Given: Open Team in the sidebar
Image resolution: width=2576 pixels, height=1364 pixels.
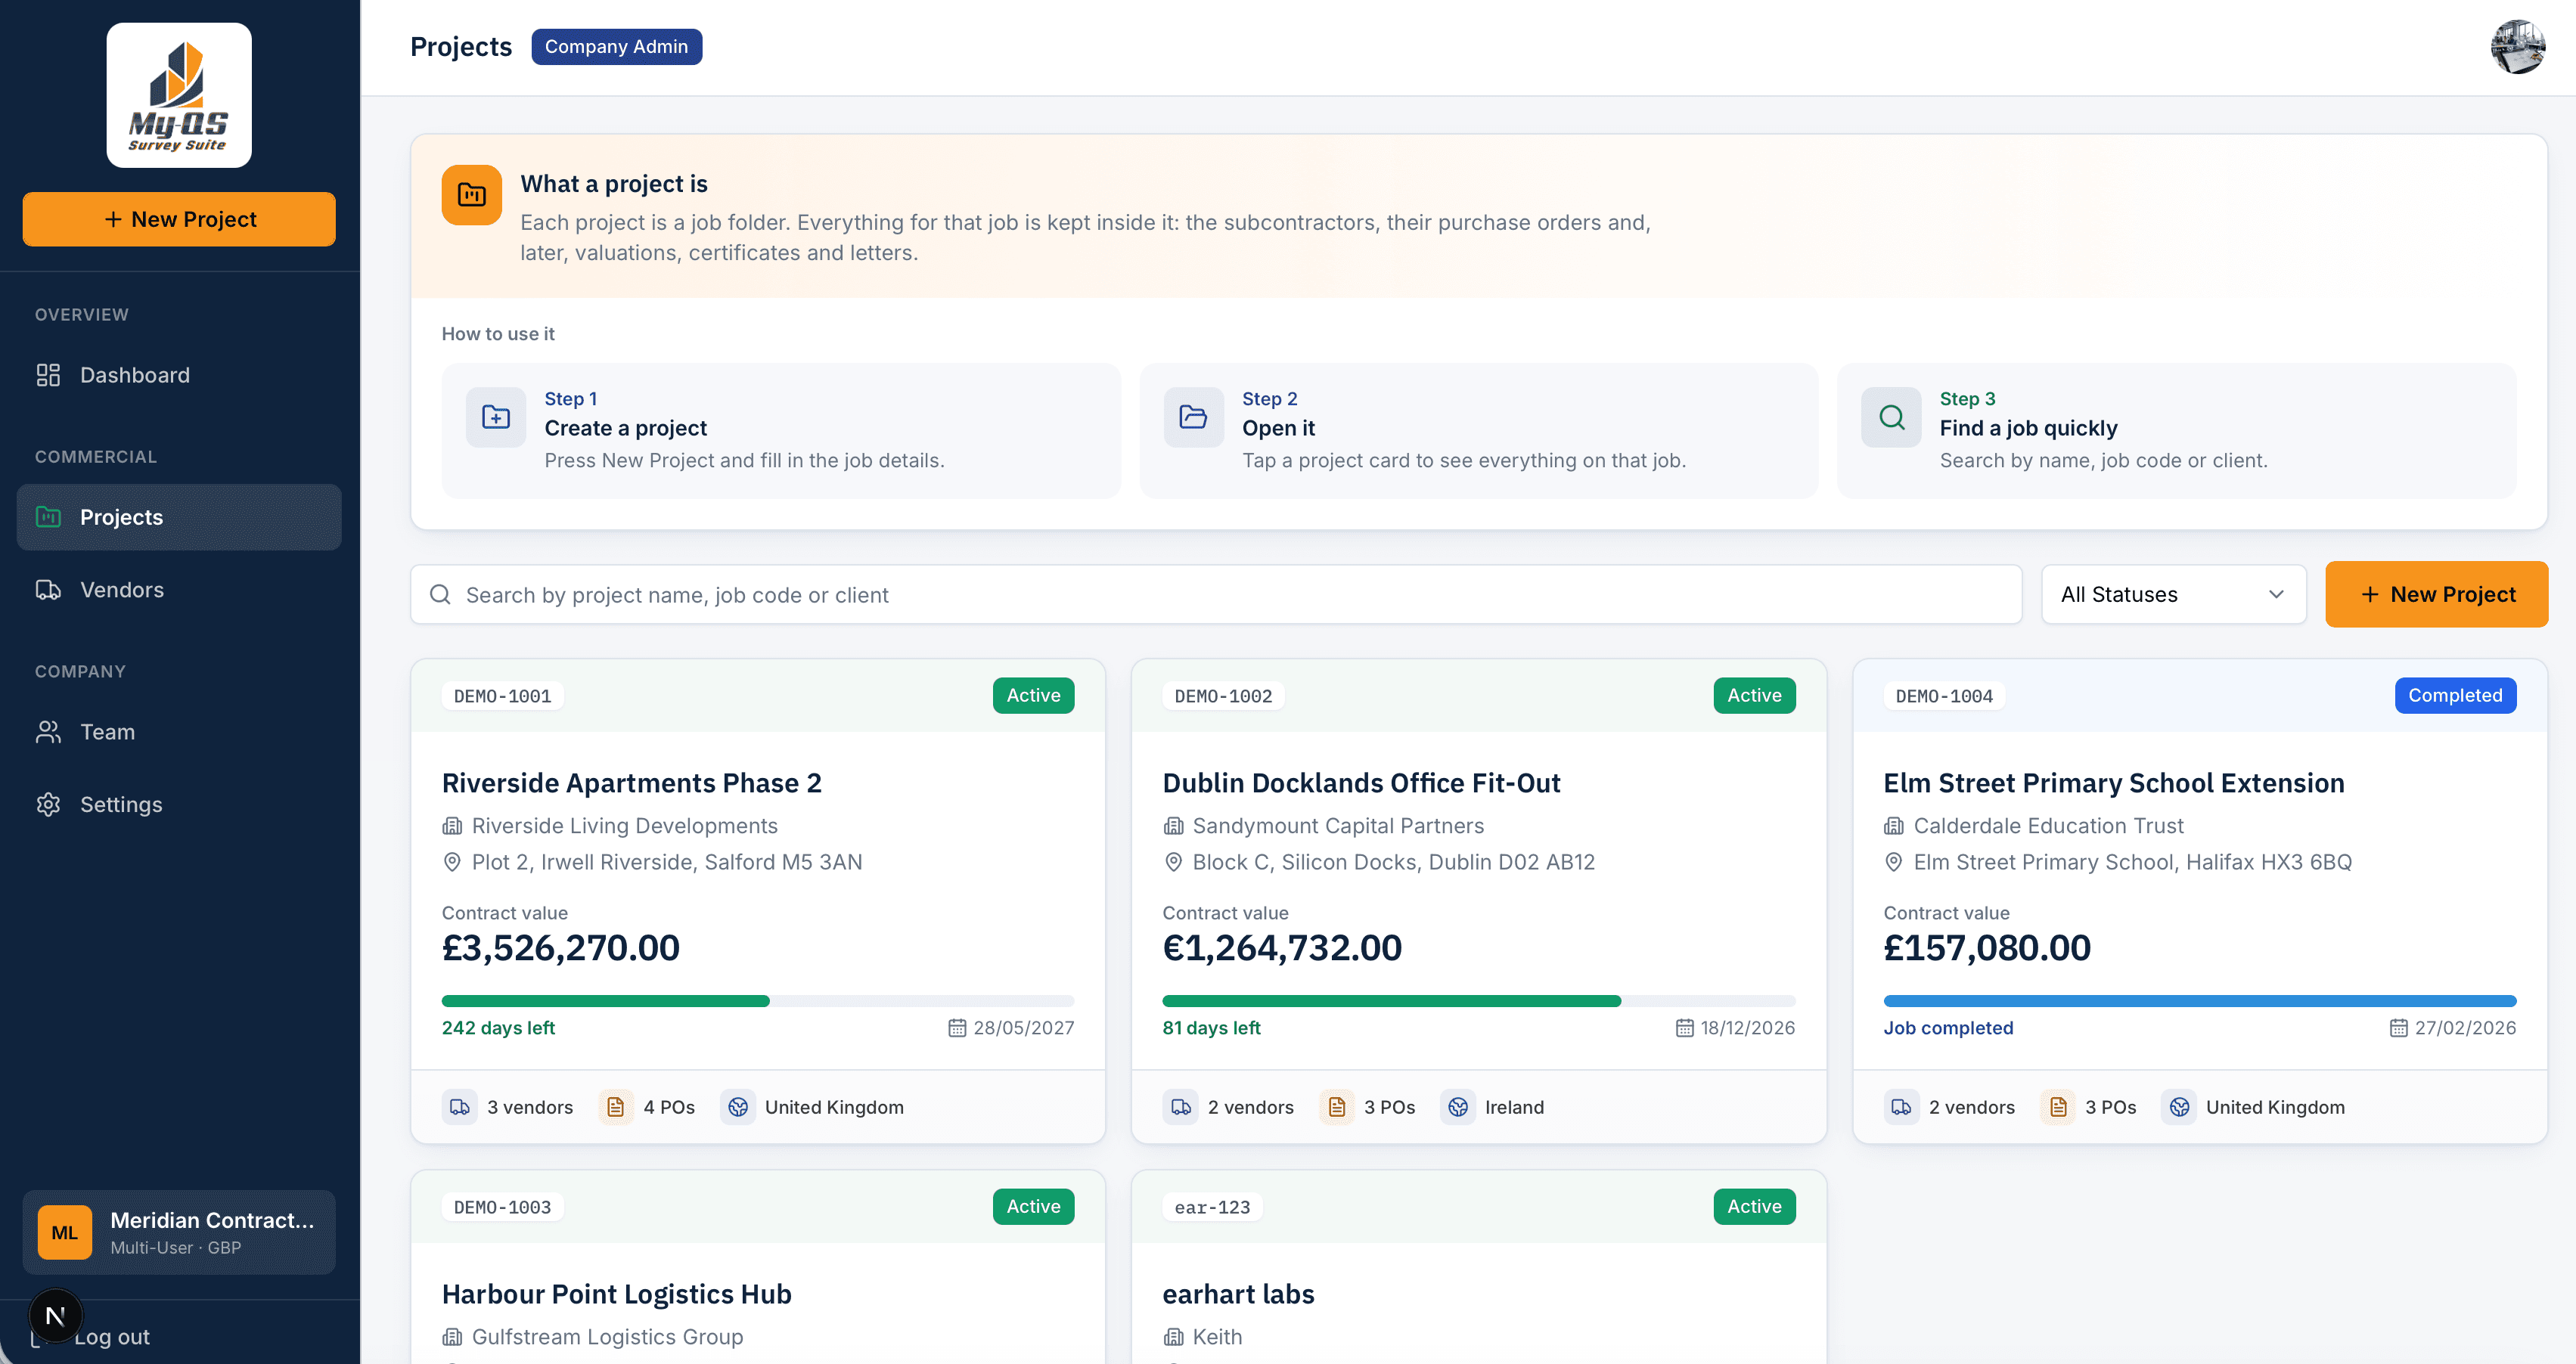Looking at the screenshot, I should (179, 732).
